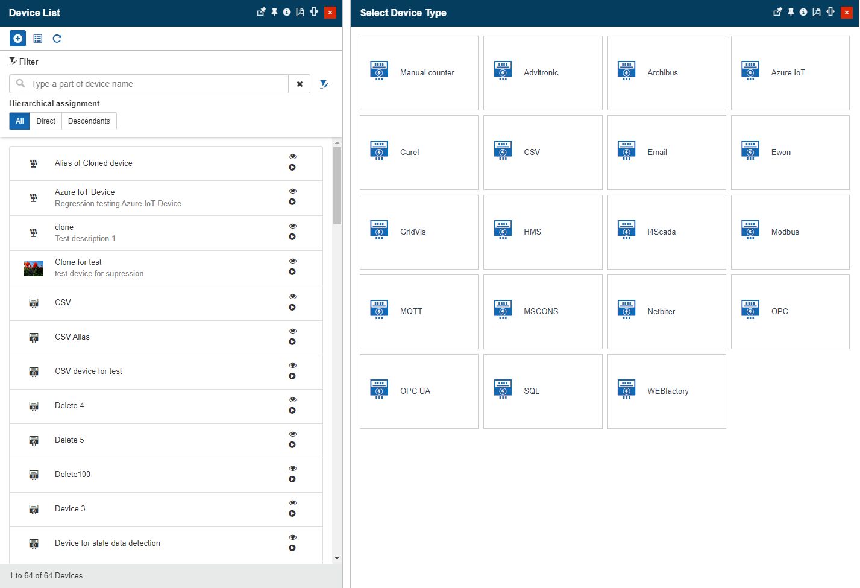Toggle visibility eye for CSV device for test
Image resolution: width=860 pixels, height=588 pixels.
click(x=292, y=365)
